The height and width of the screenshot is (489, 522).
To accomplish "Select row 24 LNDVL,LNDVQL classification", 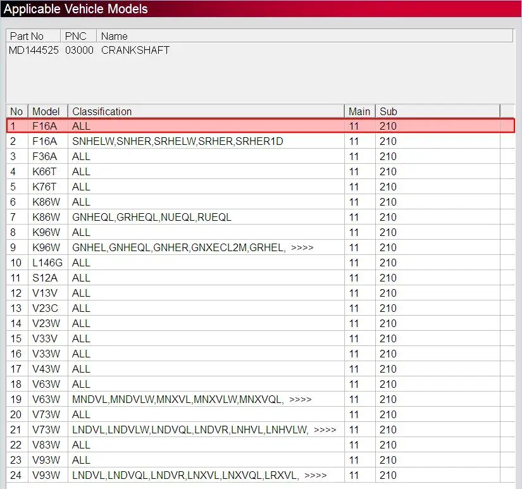I will pyautogui.click(x=185, y=475).
